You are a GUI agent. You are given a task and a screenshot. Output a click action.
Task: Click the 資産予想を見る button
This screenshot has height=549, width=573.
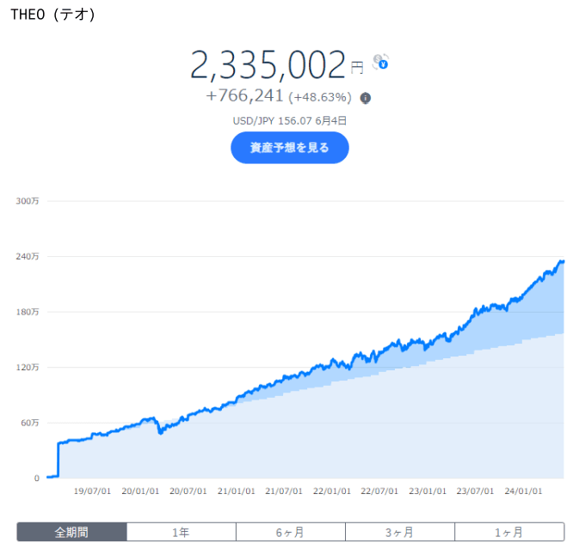[289, 148]
